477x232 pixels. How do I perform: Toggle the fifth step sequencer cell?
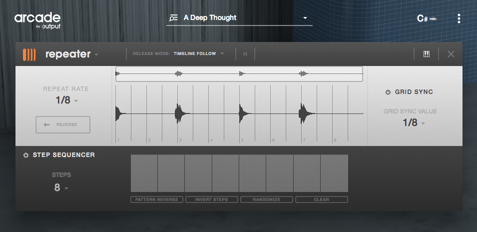point(253,173)
